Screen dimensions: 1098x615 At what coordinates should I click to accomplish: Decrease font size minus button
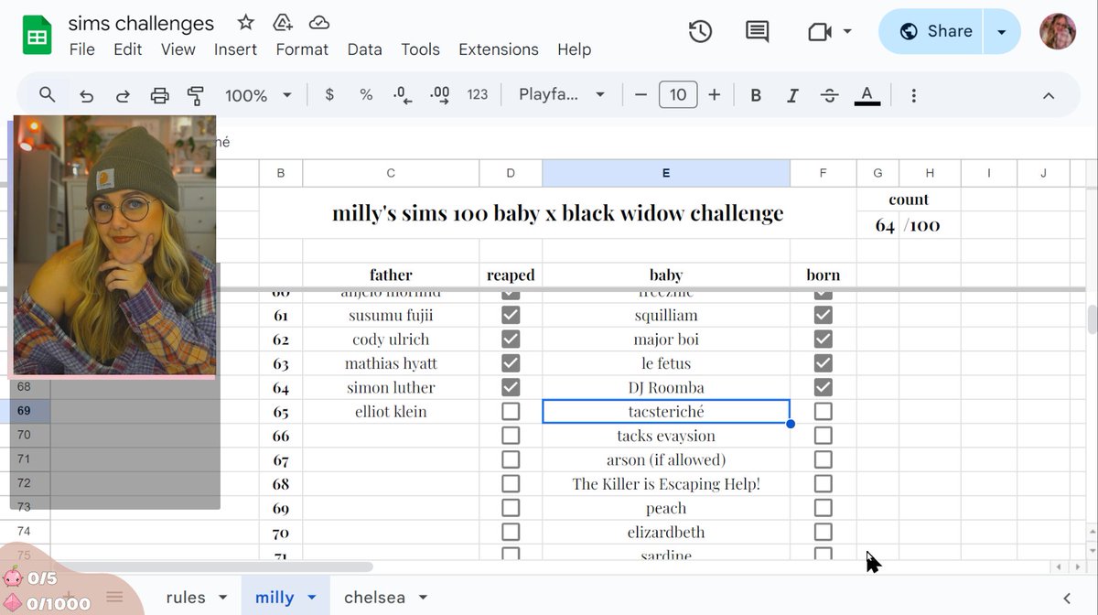coord(640,94)
